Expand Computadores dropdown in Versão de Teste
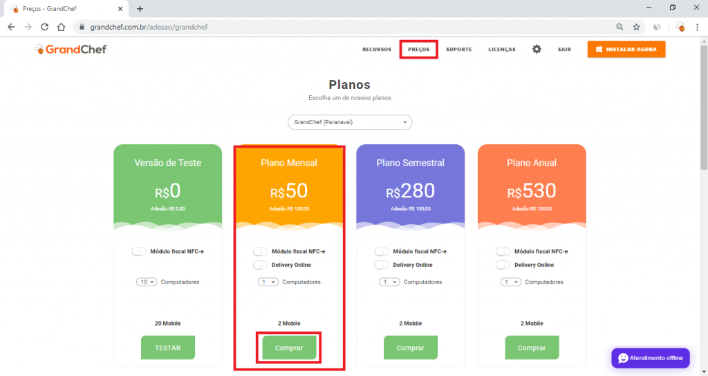 coord(147,282)
